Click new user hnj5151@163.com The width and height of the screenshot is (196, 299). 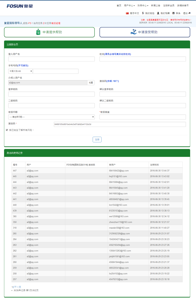point(118,176)
